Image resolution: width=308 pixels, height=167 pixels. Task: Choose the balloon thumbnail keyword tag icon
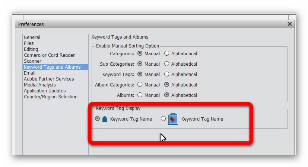click(173, 119)
